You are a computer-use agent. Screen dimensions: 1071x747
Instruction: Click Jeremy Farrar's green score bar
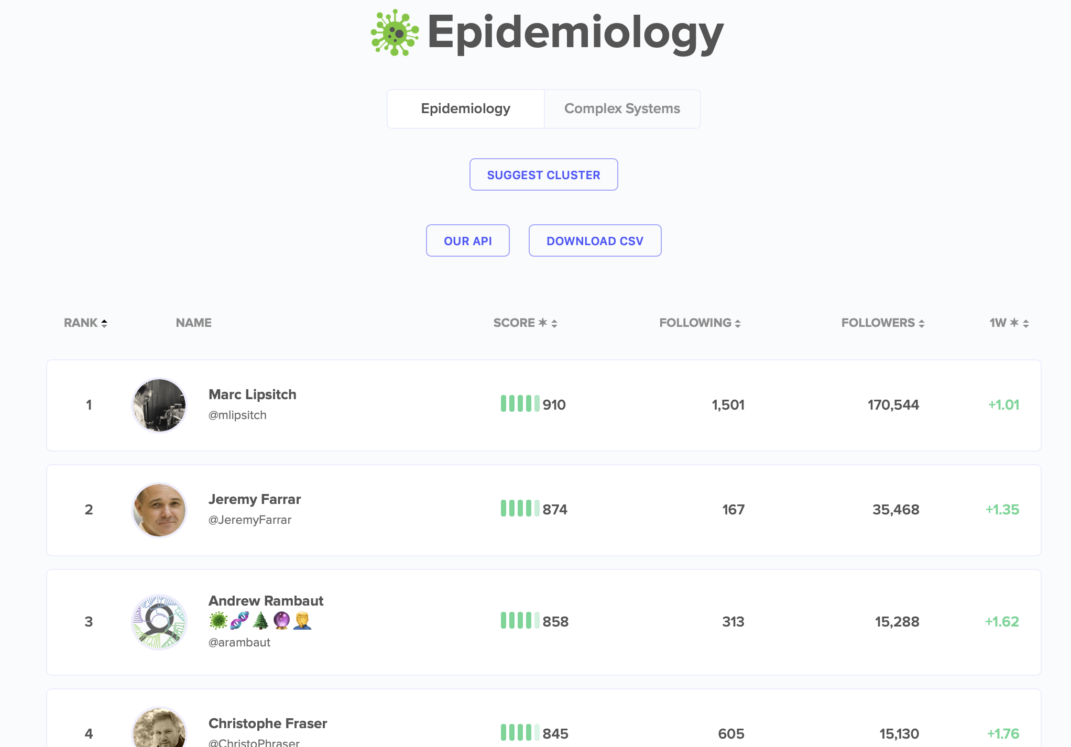pos(520,509)
